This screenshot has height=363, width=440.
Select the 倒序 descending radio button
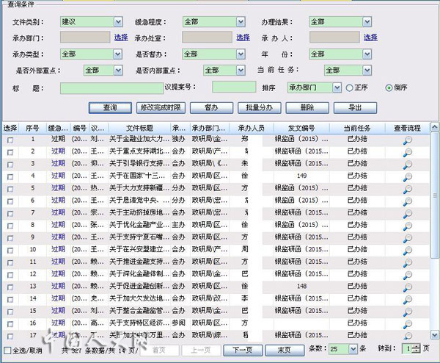point(389,88)
